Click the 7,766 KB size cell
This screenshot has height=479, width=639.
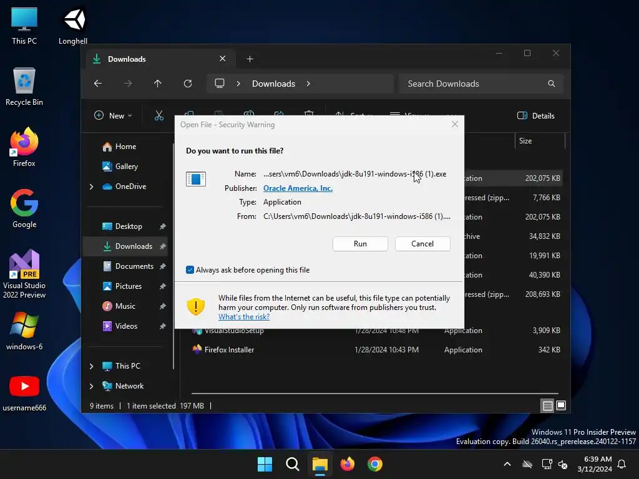546,198
